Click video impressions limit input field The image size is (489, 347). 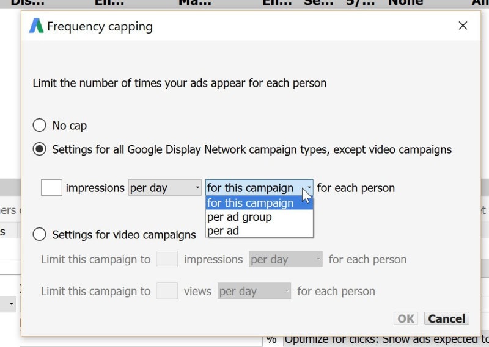(x=167, y=260)
